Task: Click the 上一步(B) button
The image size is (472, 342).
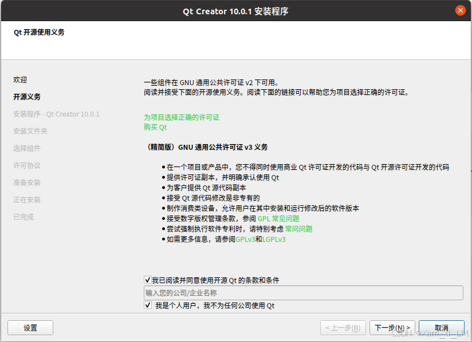Action: point(343,328)
